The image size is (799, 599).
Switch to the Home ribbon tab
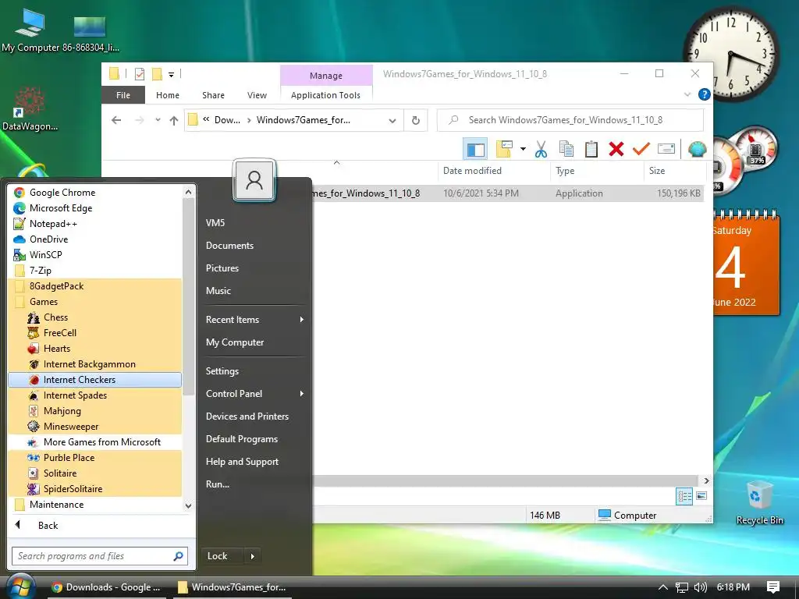click(168, 95)
